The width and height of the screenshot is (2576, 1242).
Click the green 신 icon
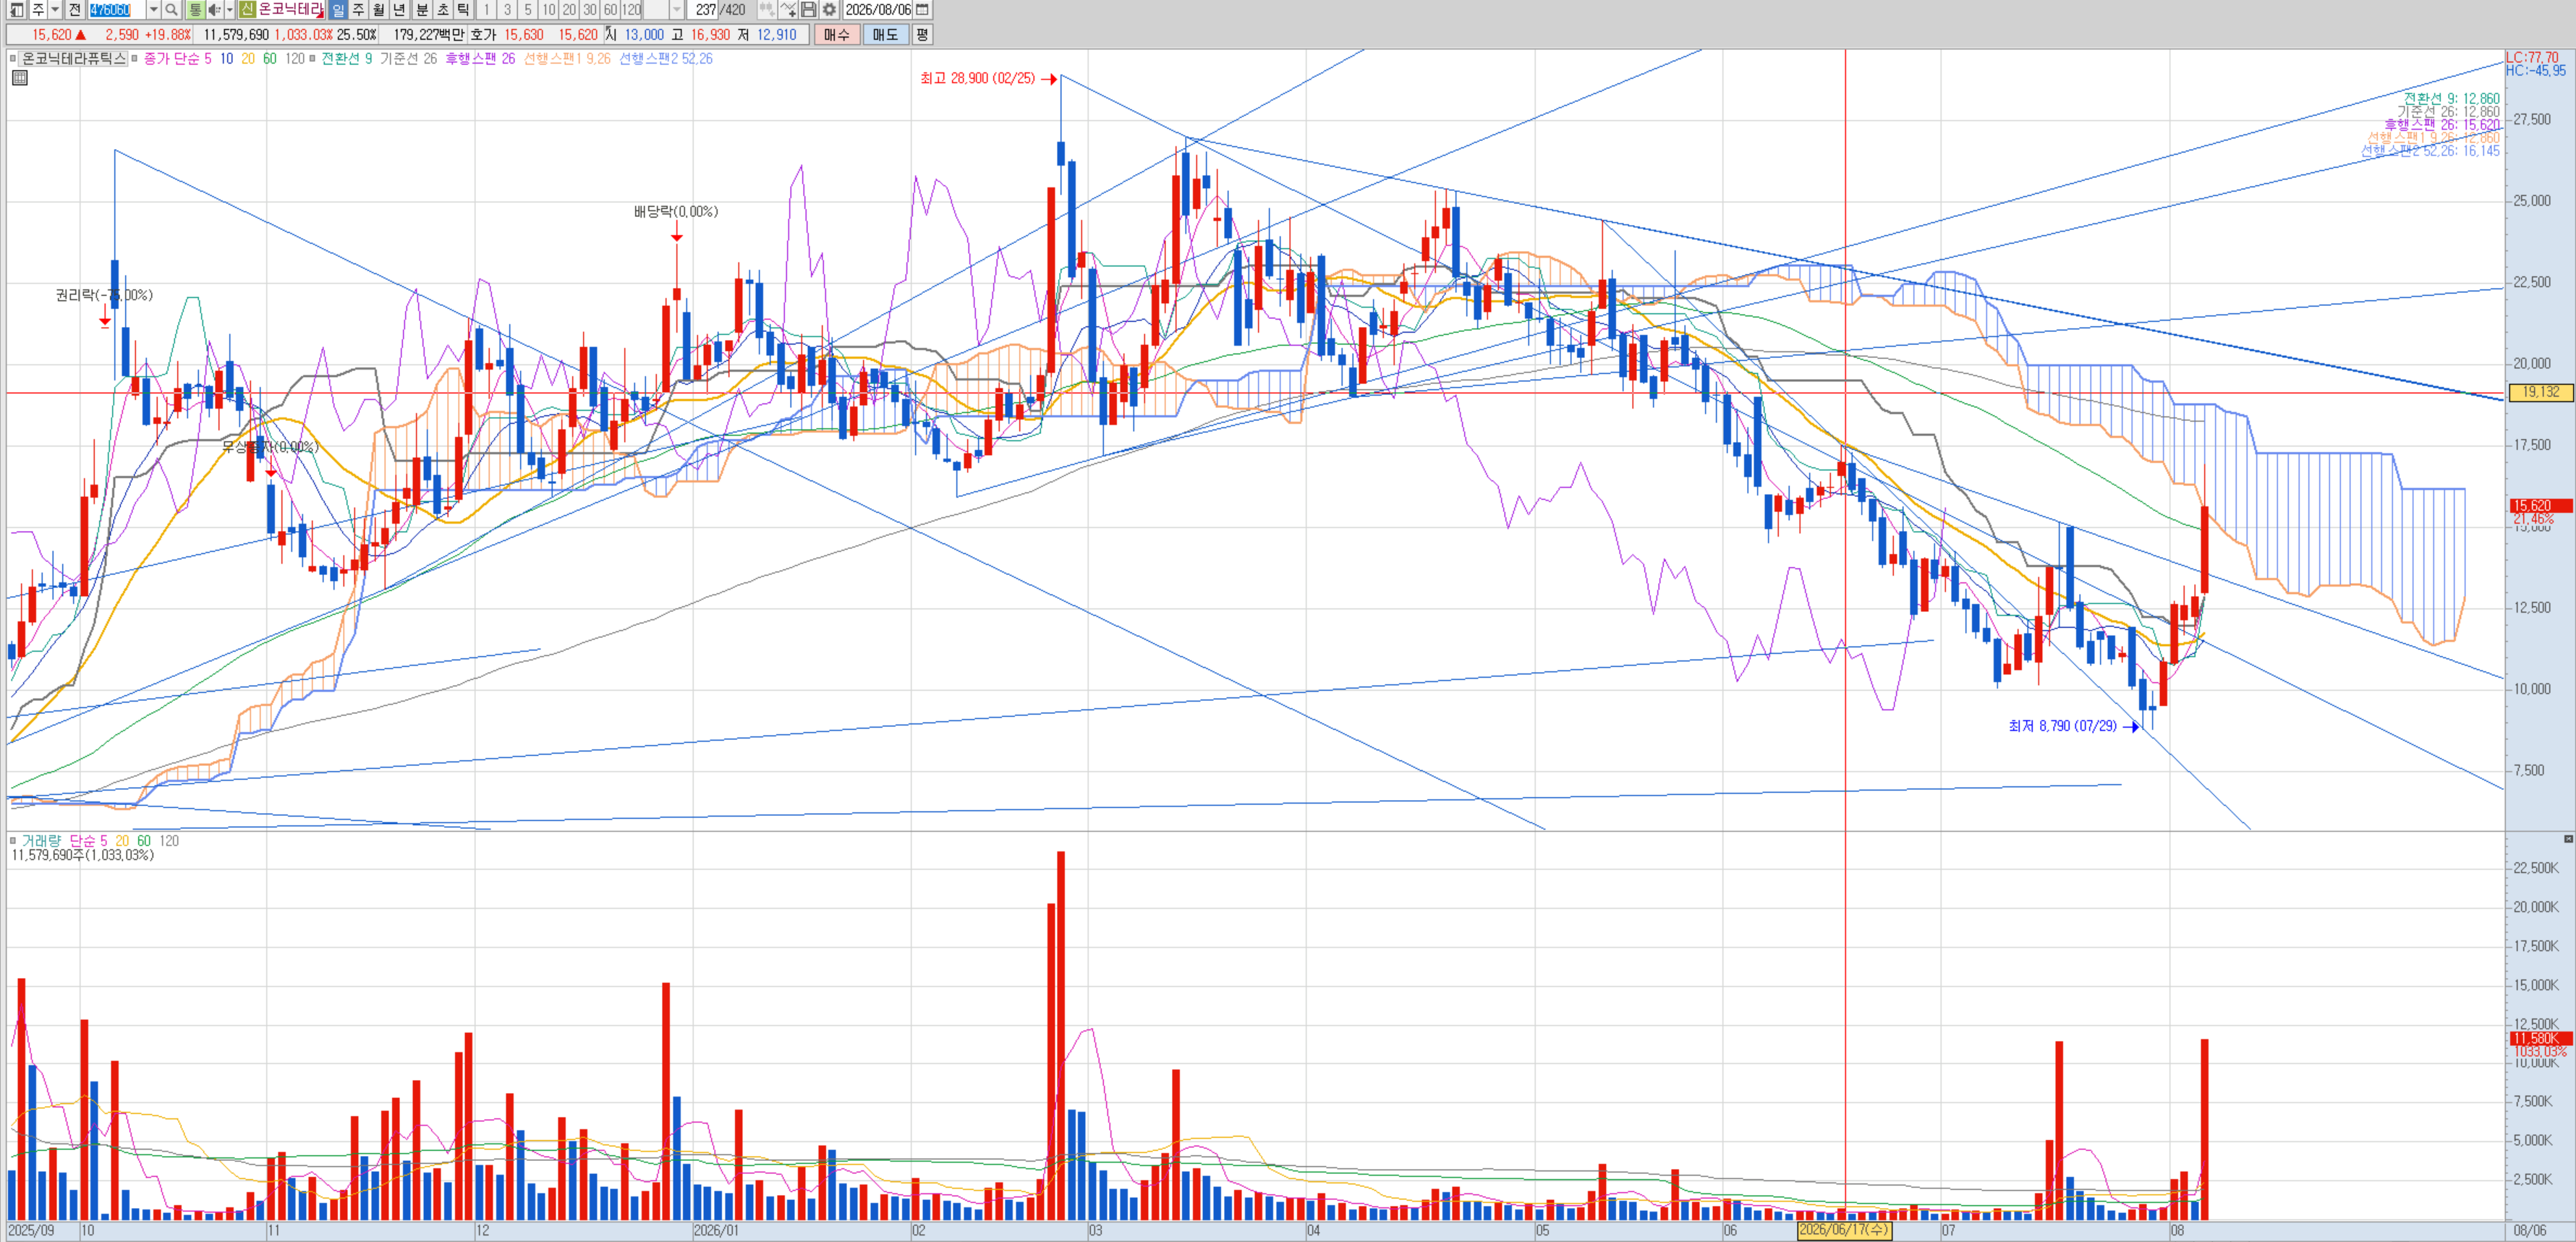tap(247, 10)
